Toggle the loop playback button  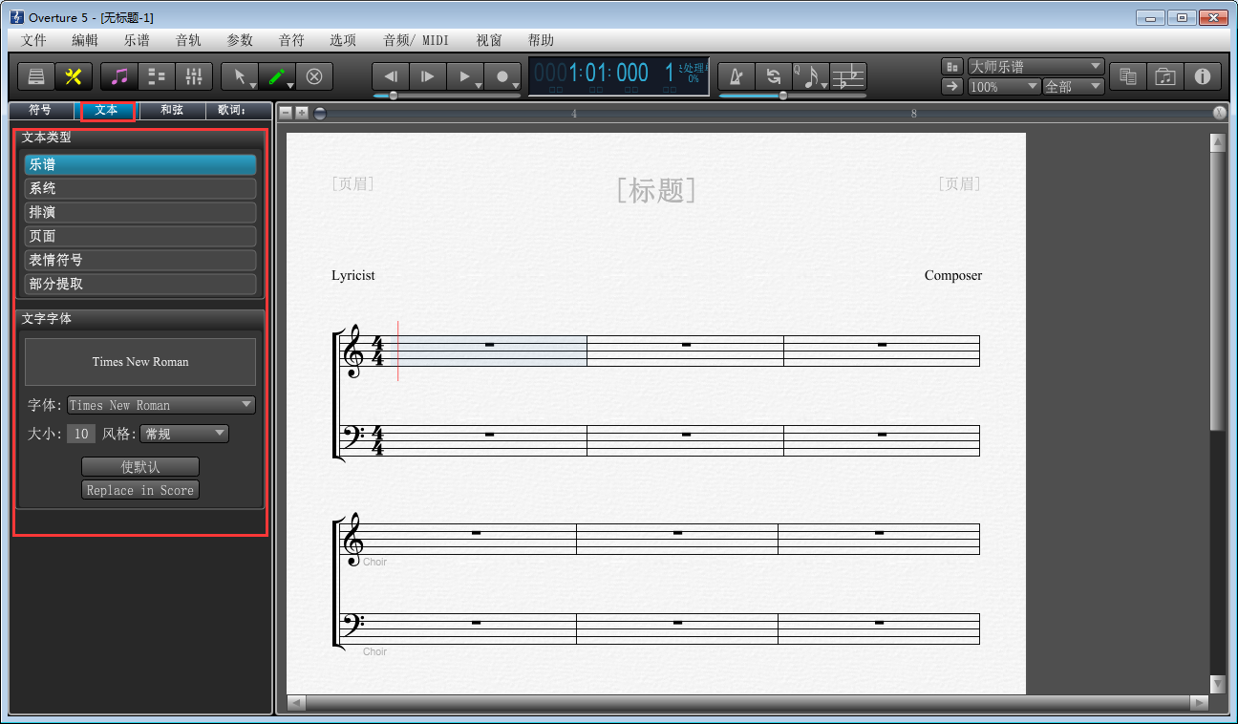(x=773, y=76)
